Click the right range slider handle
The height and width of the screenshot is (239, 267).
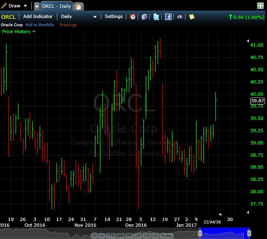click(249, 233)
